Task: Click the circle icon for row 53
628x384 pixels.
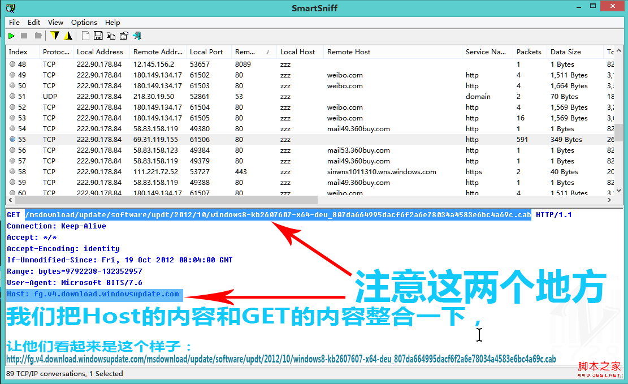Action: click(x=12, y=118)
